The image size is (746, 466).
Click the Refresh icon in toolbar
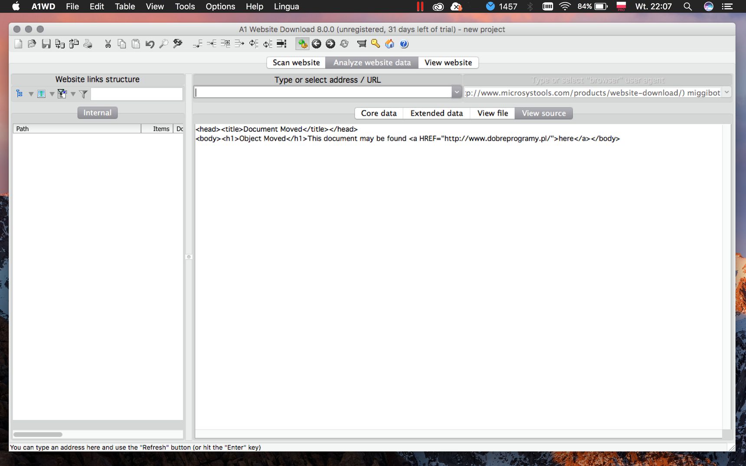344,44
